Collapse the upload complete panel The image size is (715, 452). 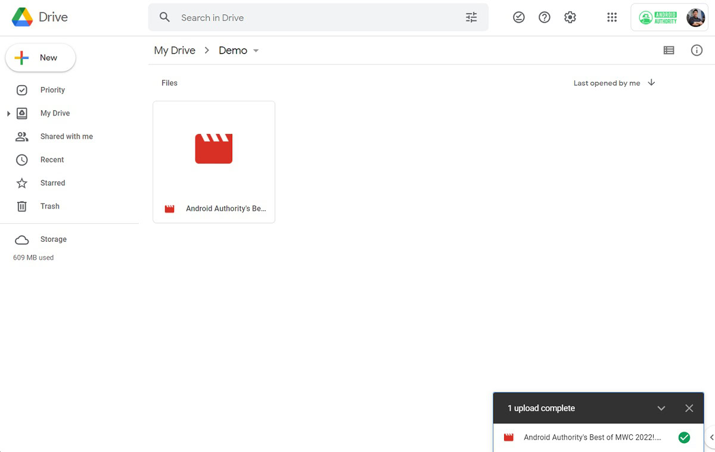tap(661, 408)
